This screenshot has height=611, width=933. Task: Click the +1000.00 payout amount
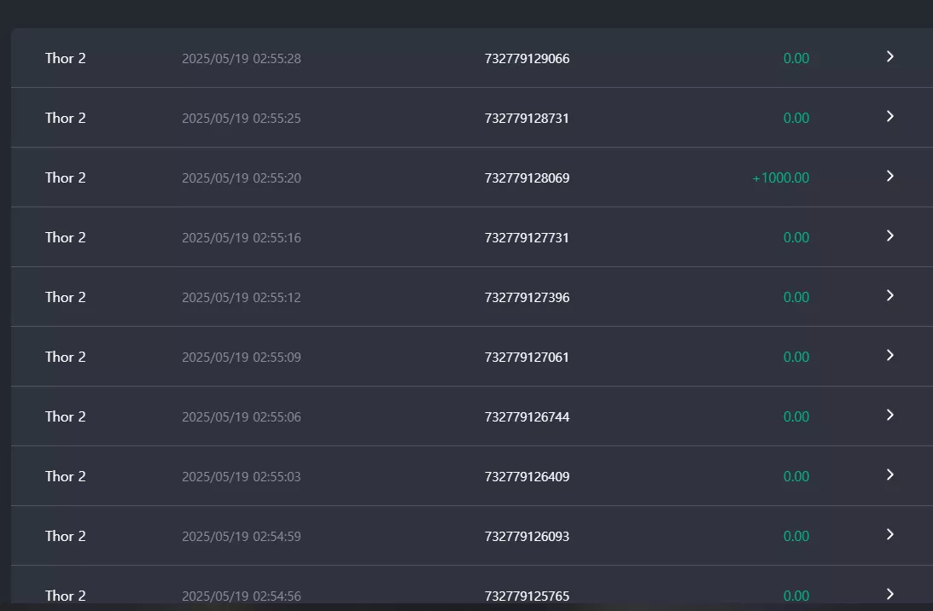point(781,177)
